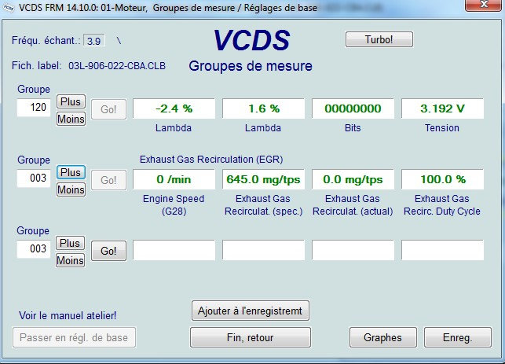
Task: Click the group number field showing 120
Action: click(x=34, y=108)
